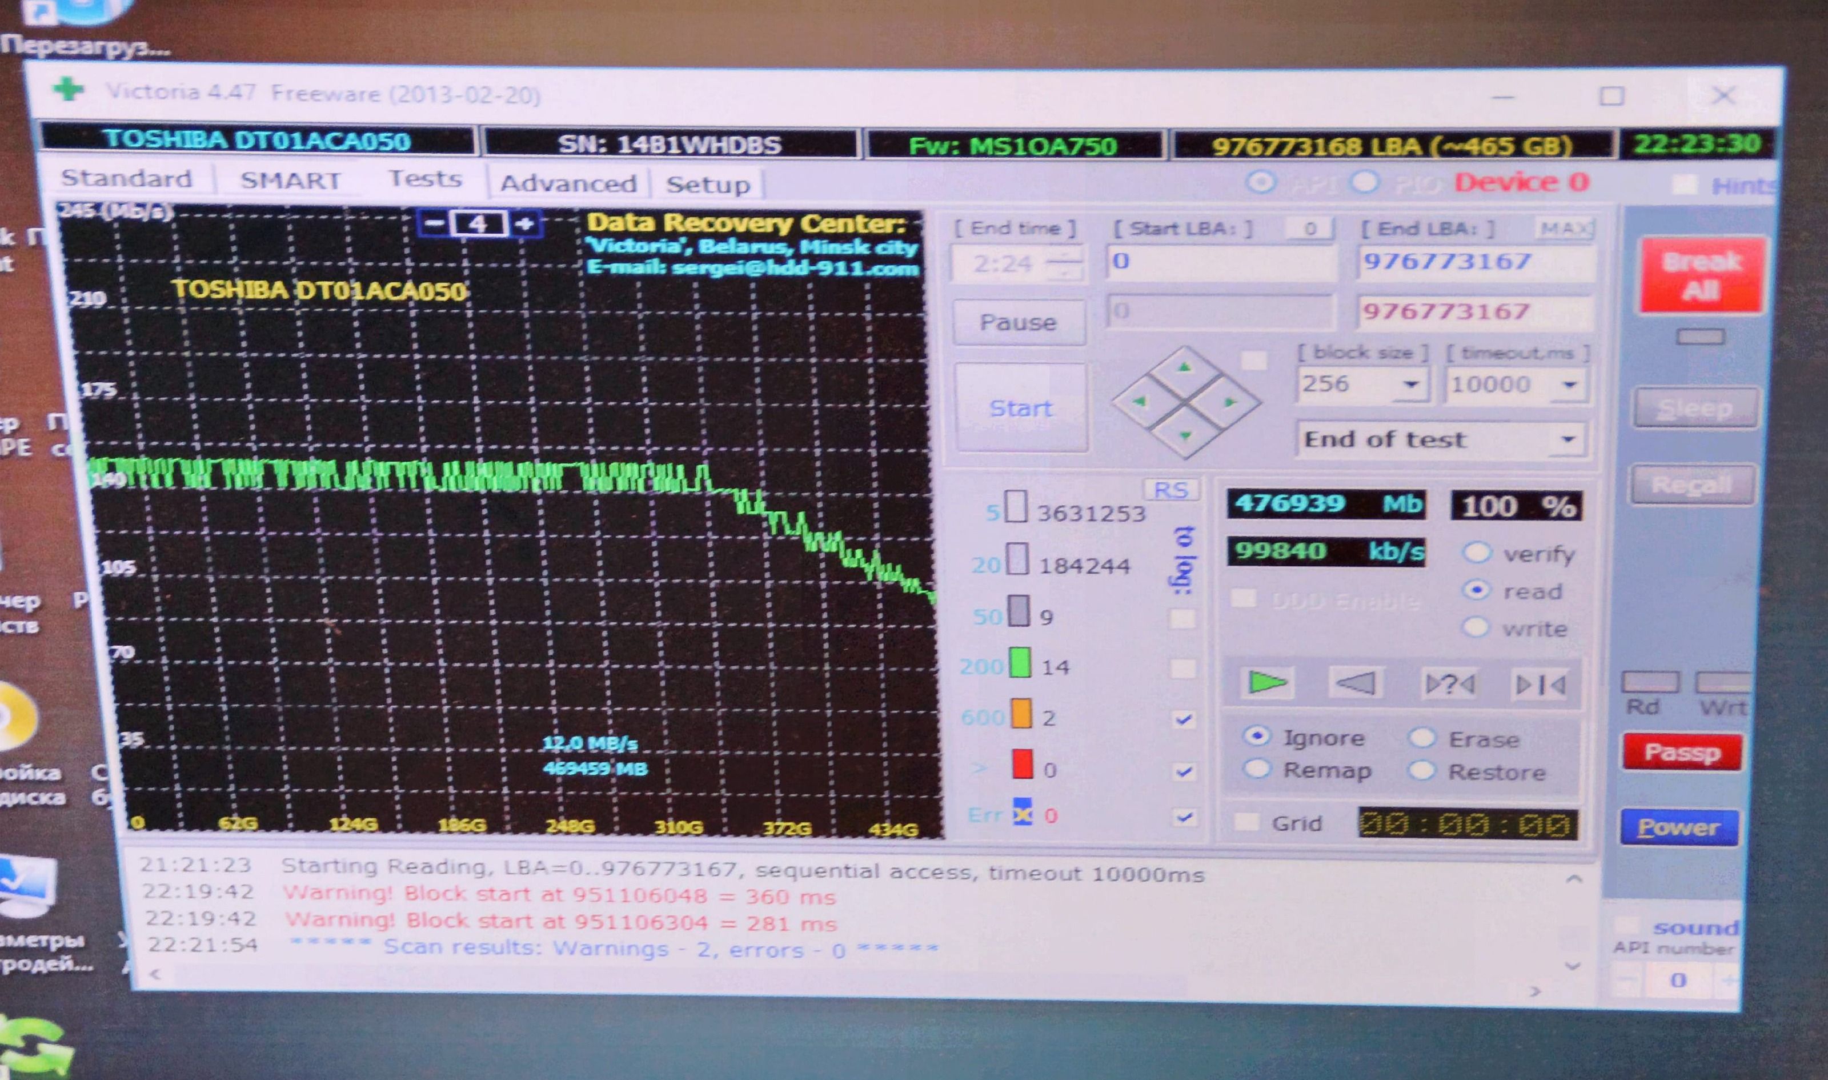Click the log scroll up arrow
Viewport: 1828px width, 1080px height.
tap(1574, 880)
